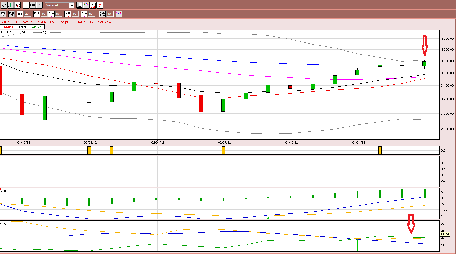The width and height of the screenshot is (456, 254).
Task: Click the DMI: 21,41 readout
Action: [105, 22]
